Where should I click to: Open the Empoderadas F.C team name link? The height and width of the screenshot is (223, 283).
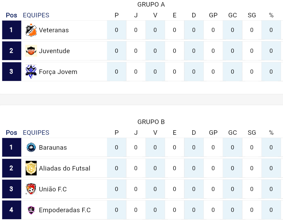[x=65, y=210]
